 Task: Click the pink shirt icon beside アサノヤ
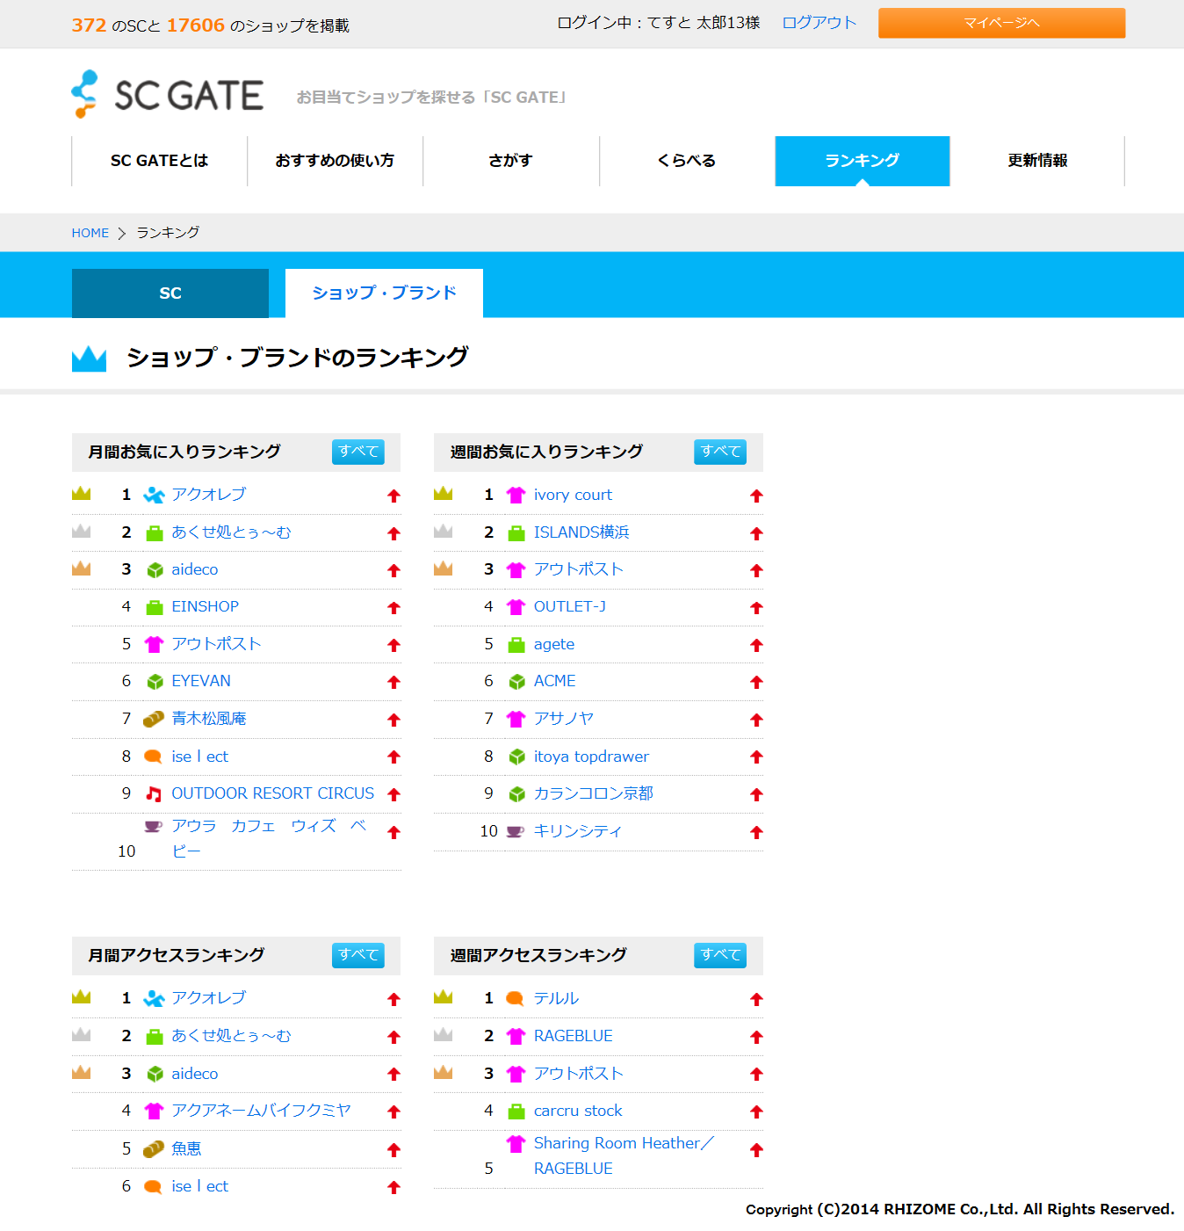pos(516,720)
